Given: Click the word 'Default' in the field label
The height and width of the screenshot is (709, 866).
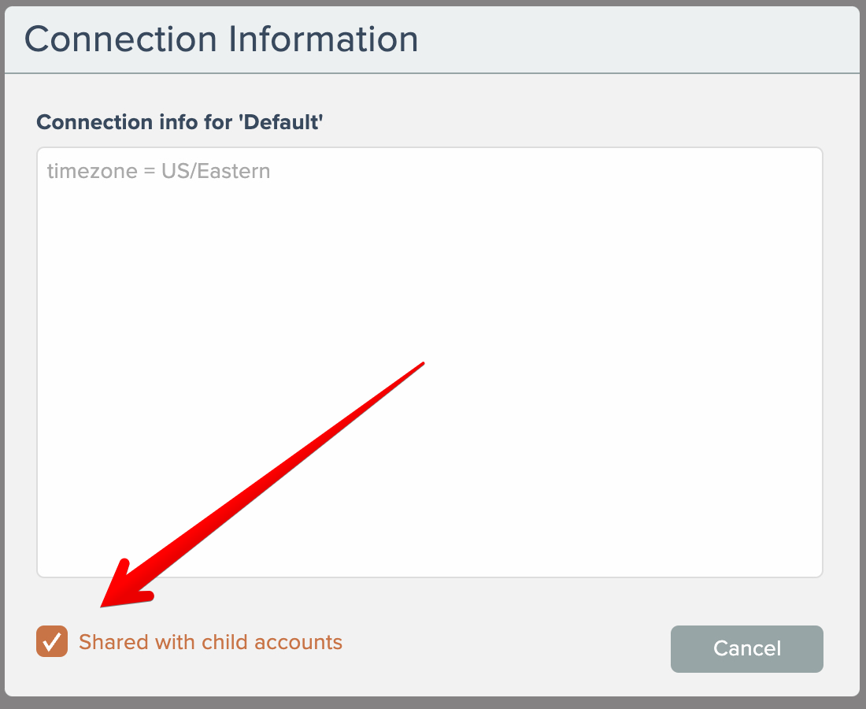Looking at the screenshot, I should pos(287,122).
